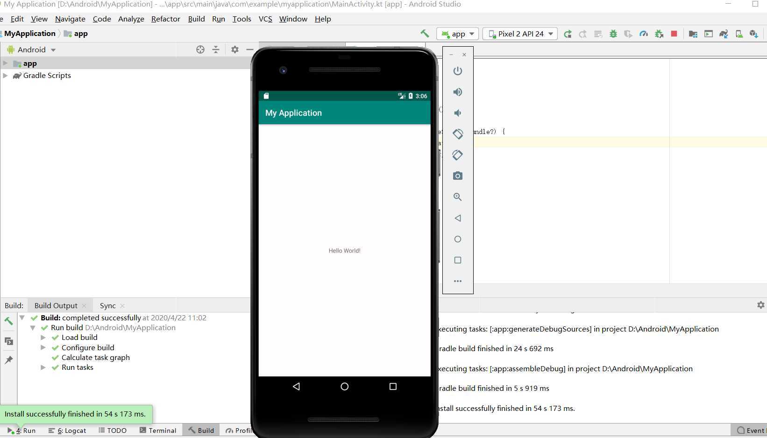The height and width of the screenshot is (438, 767).
Task: Open the Refactor menu
Action: (166, 19)
